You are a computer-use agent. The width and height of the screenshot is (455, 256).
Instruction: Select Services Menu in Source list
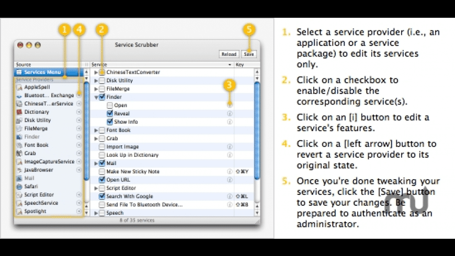click(x=49, y=72)
